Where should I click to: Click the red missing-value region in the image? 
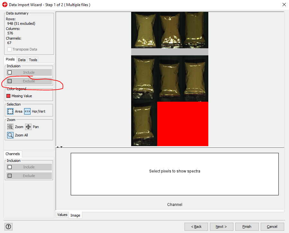point(183,124)
